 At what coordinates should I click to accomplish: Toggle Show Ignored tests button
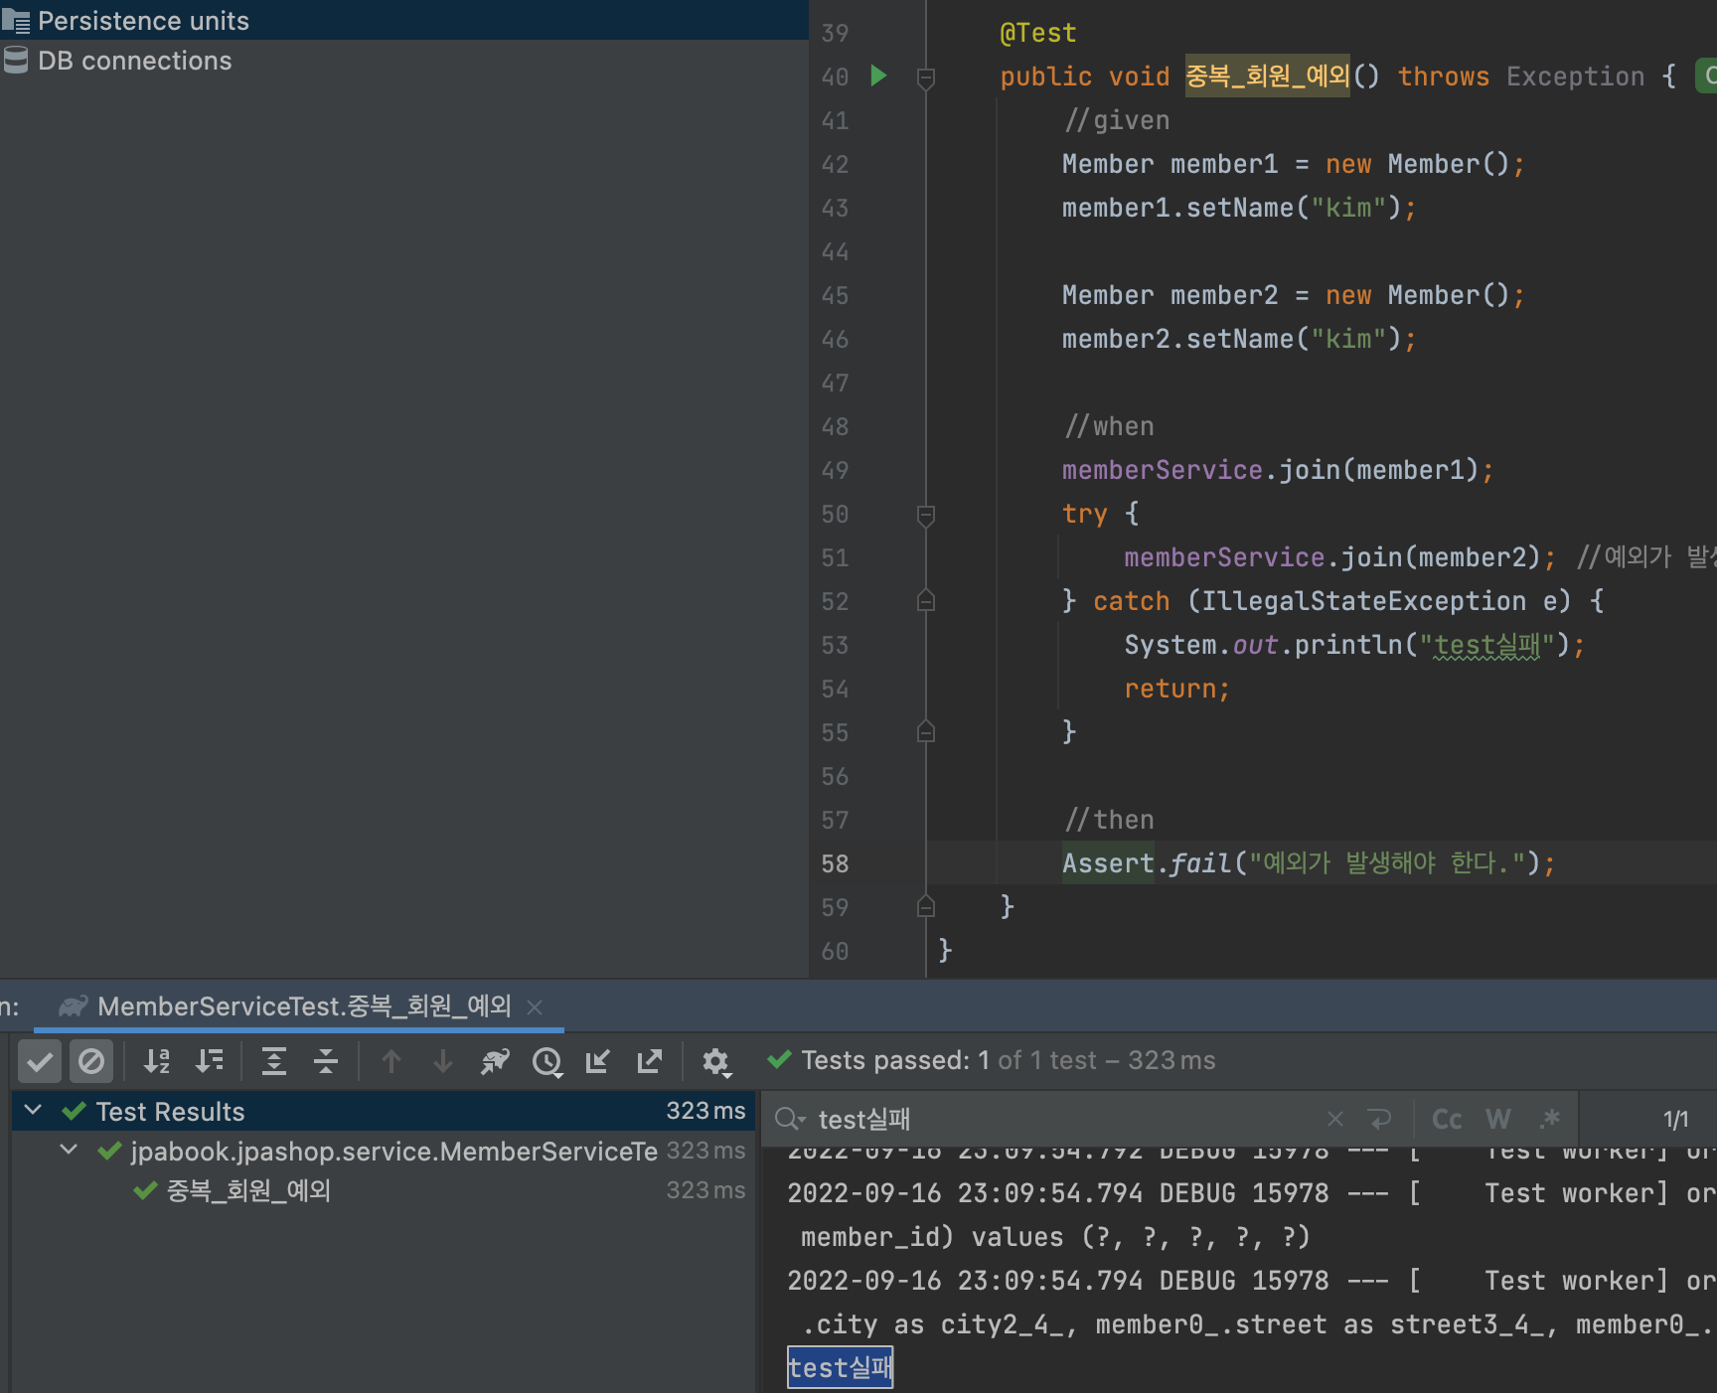(x=91, y=1061)
